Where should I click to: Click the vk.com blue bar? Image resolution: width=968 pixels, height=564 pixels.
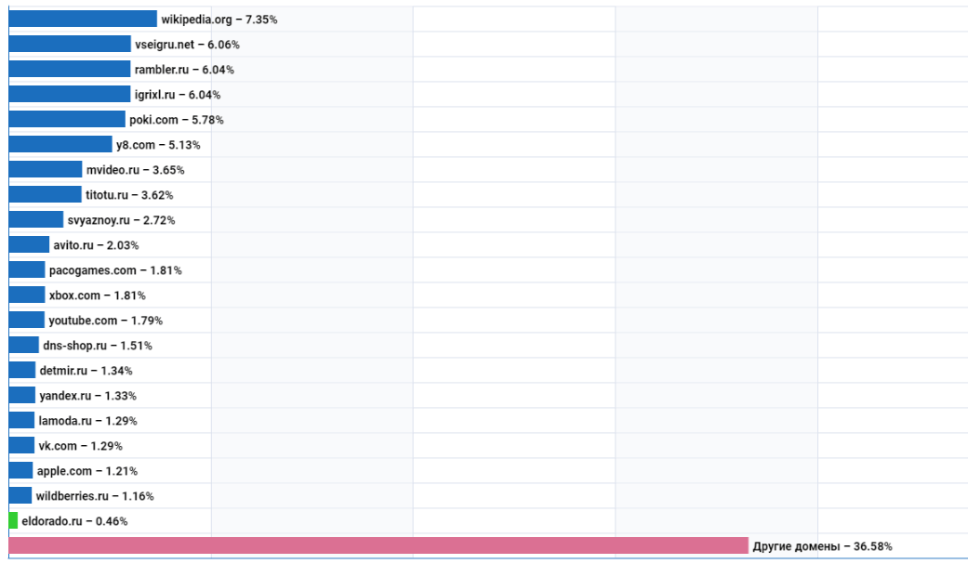click(21, 445)
